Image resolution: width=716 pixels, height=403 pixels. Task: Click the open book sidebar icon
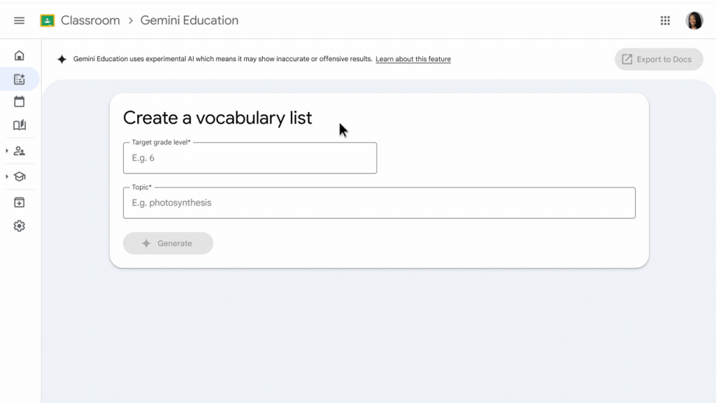[x=20, y=125]
